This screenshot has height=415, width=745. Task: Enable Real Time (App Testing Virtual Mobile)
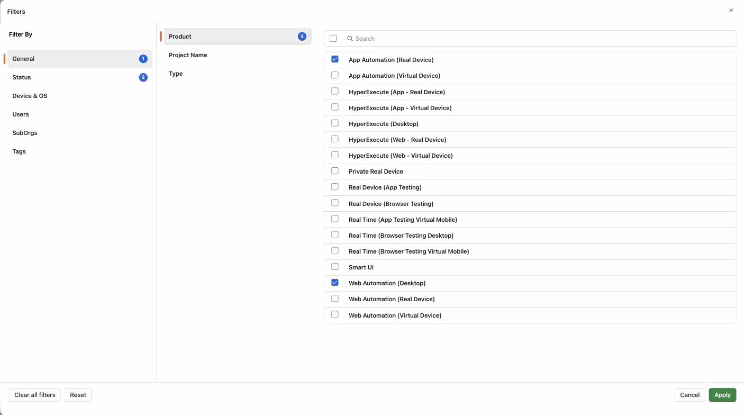335,219
